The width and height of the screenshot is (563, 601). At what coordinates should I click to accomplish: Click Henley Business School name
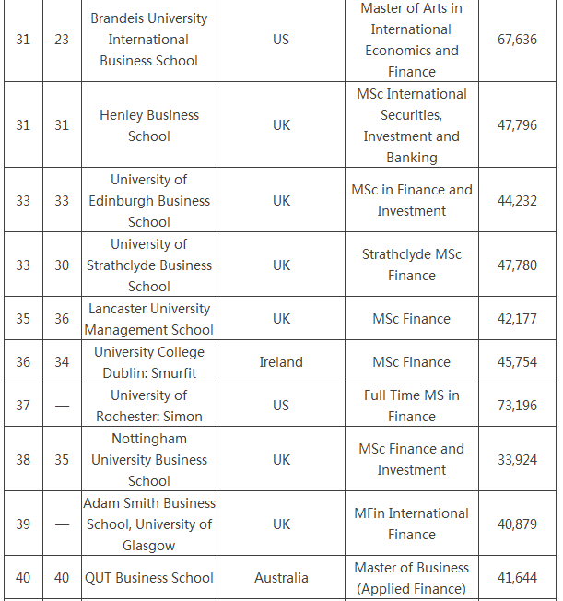coord(148,125)
